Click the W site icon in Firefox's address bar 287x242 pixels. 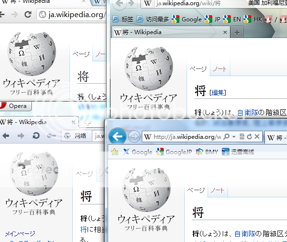(148, 3)
